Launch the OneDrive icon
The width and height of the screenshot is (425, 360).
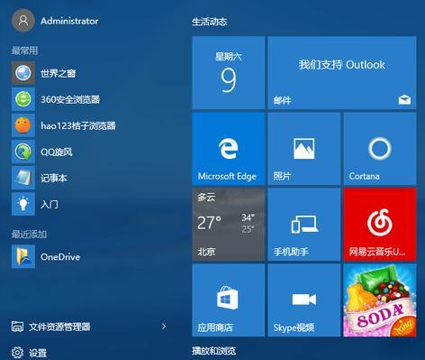pyautogui.click(x=23, y=256)
